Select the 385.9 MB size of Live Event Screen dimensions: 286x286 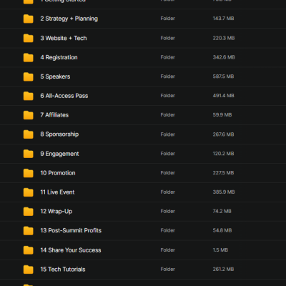[224, 192]
